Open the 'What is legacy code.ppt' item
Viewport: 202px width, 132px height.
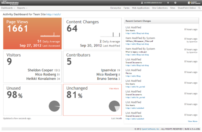(x=136, y=52)
